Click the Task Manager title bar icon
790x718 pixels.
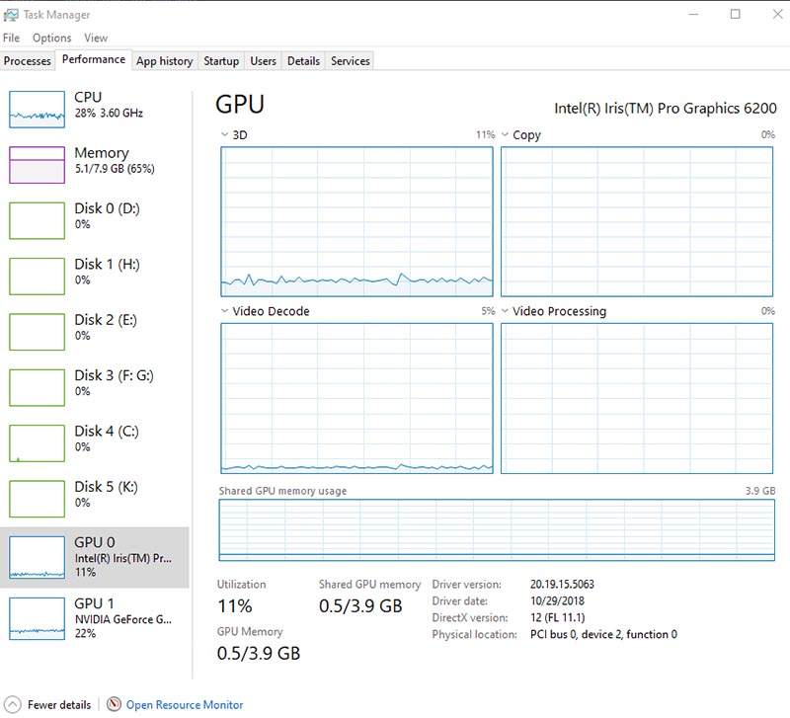[11, 15]
